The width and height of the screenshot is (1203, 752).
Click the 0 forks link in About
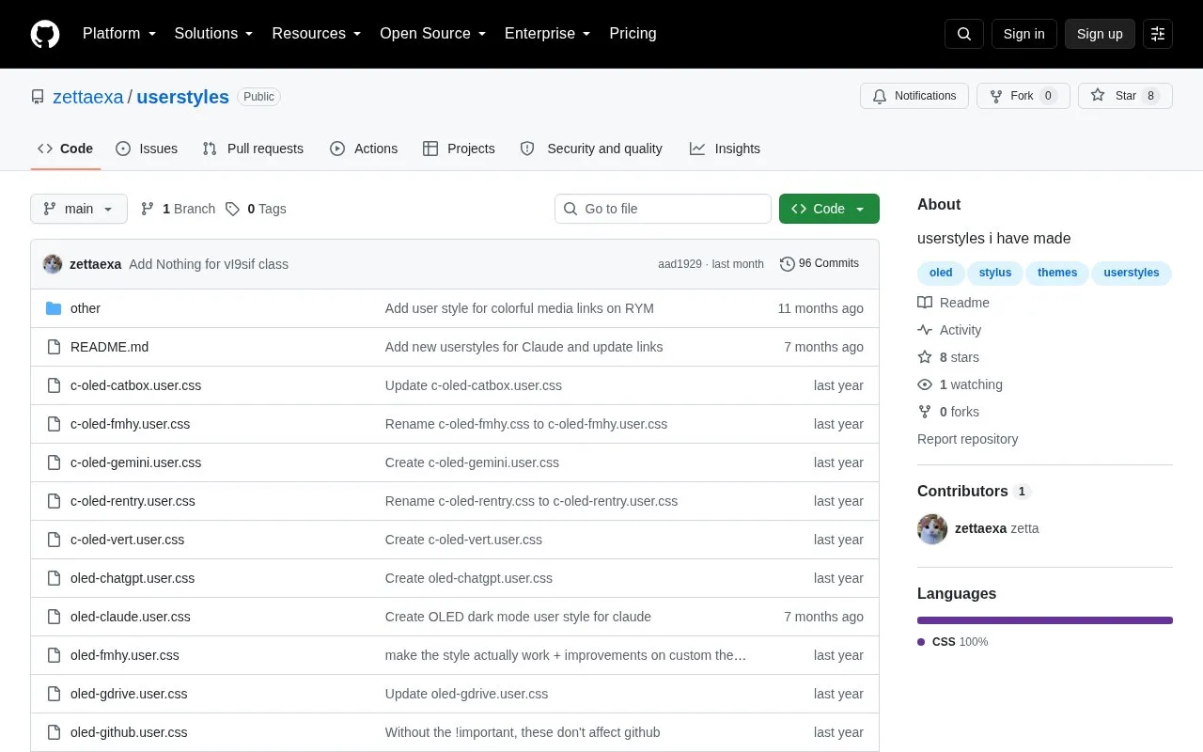[x=948, y=412]
